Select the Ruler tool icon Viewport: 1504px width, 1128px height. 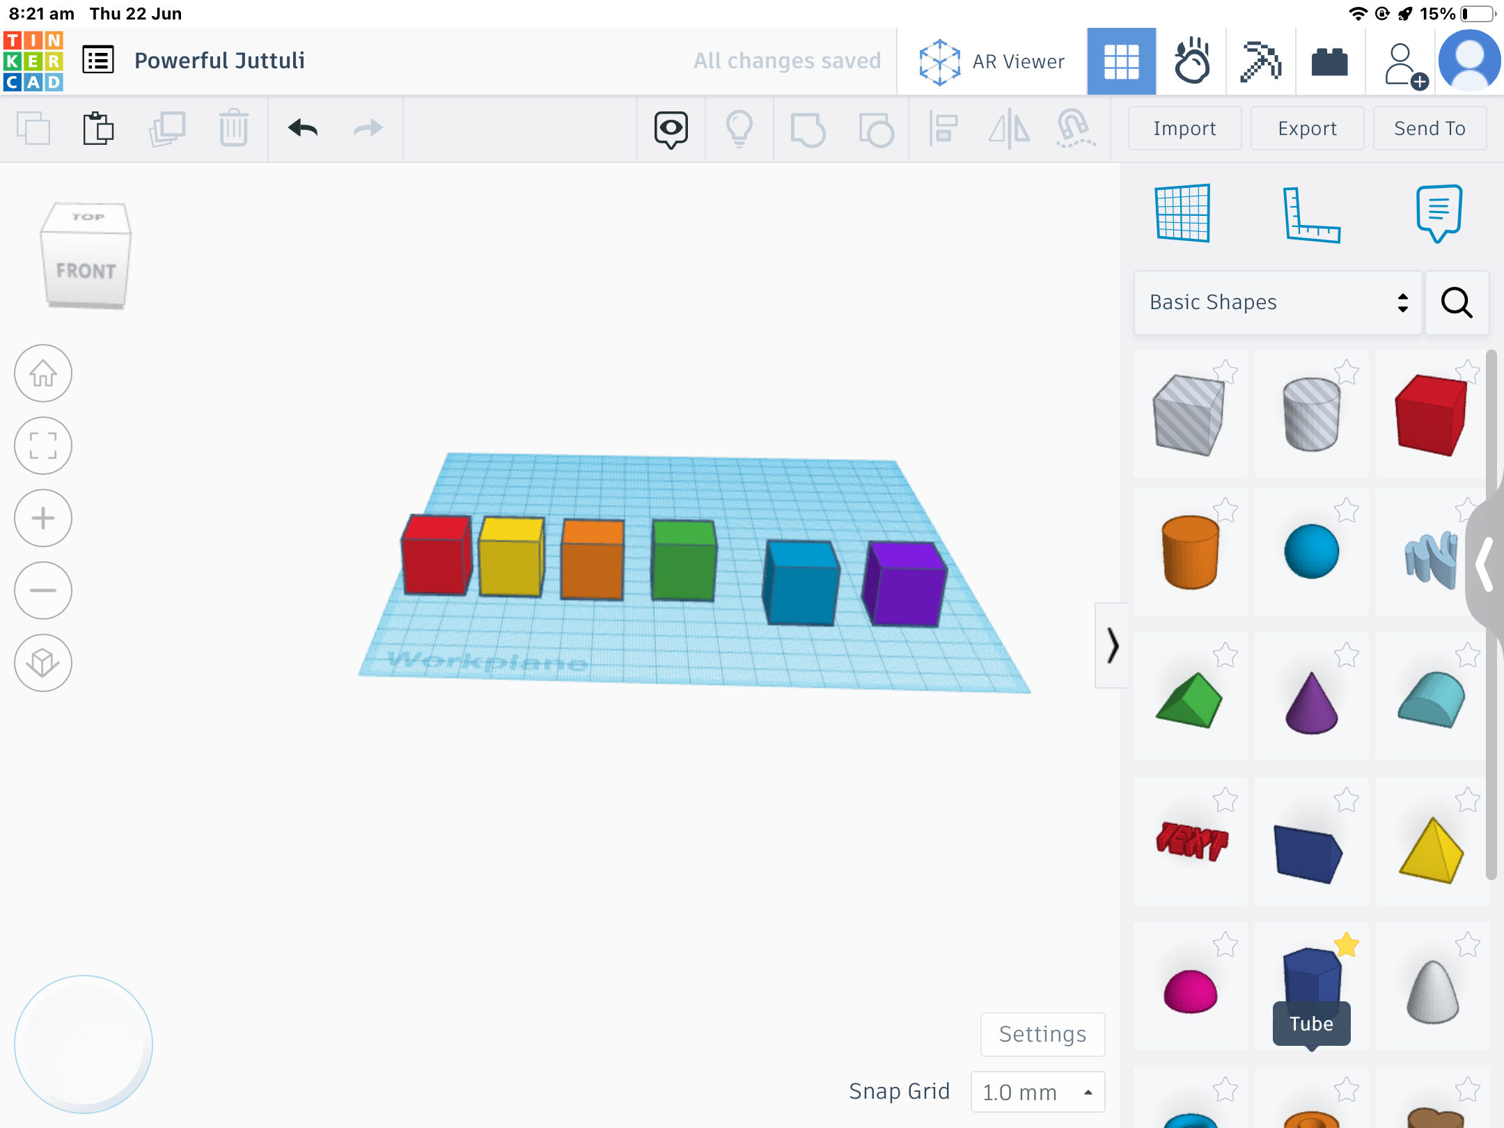1310,215
